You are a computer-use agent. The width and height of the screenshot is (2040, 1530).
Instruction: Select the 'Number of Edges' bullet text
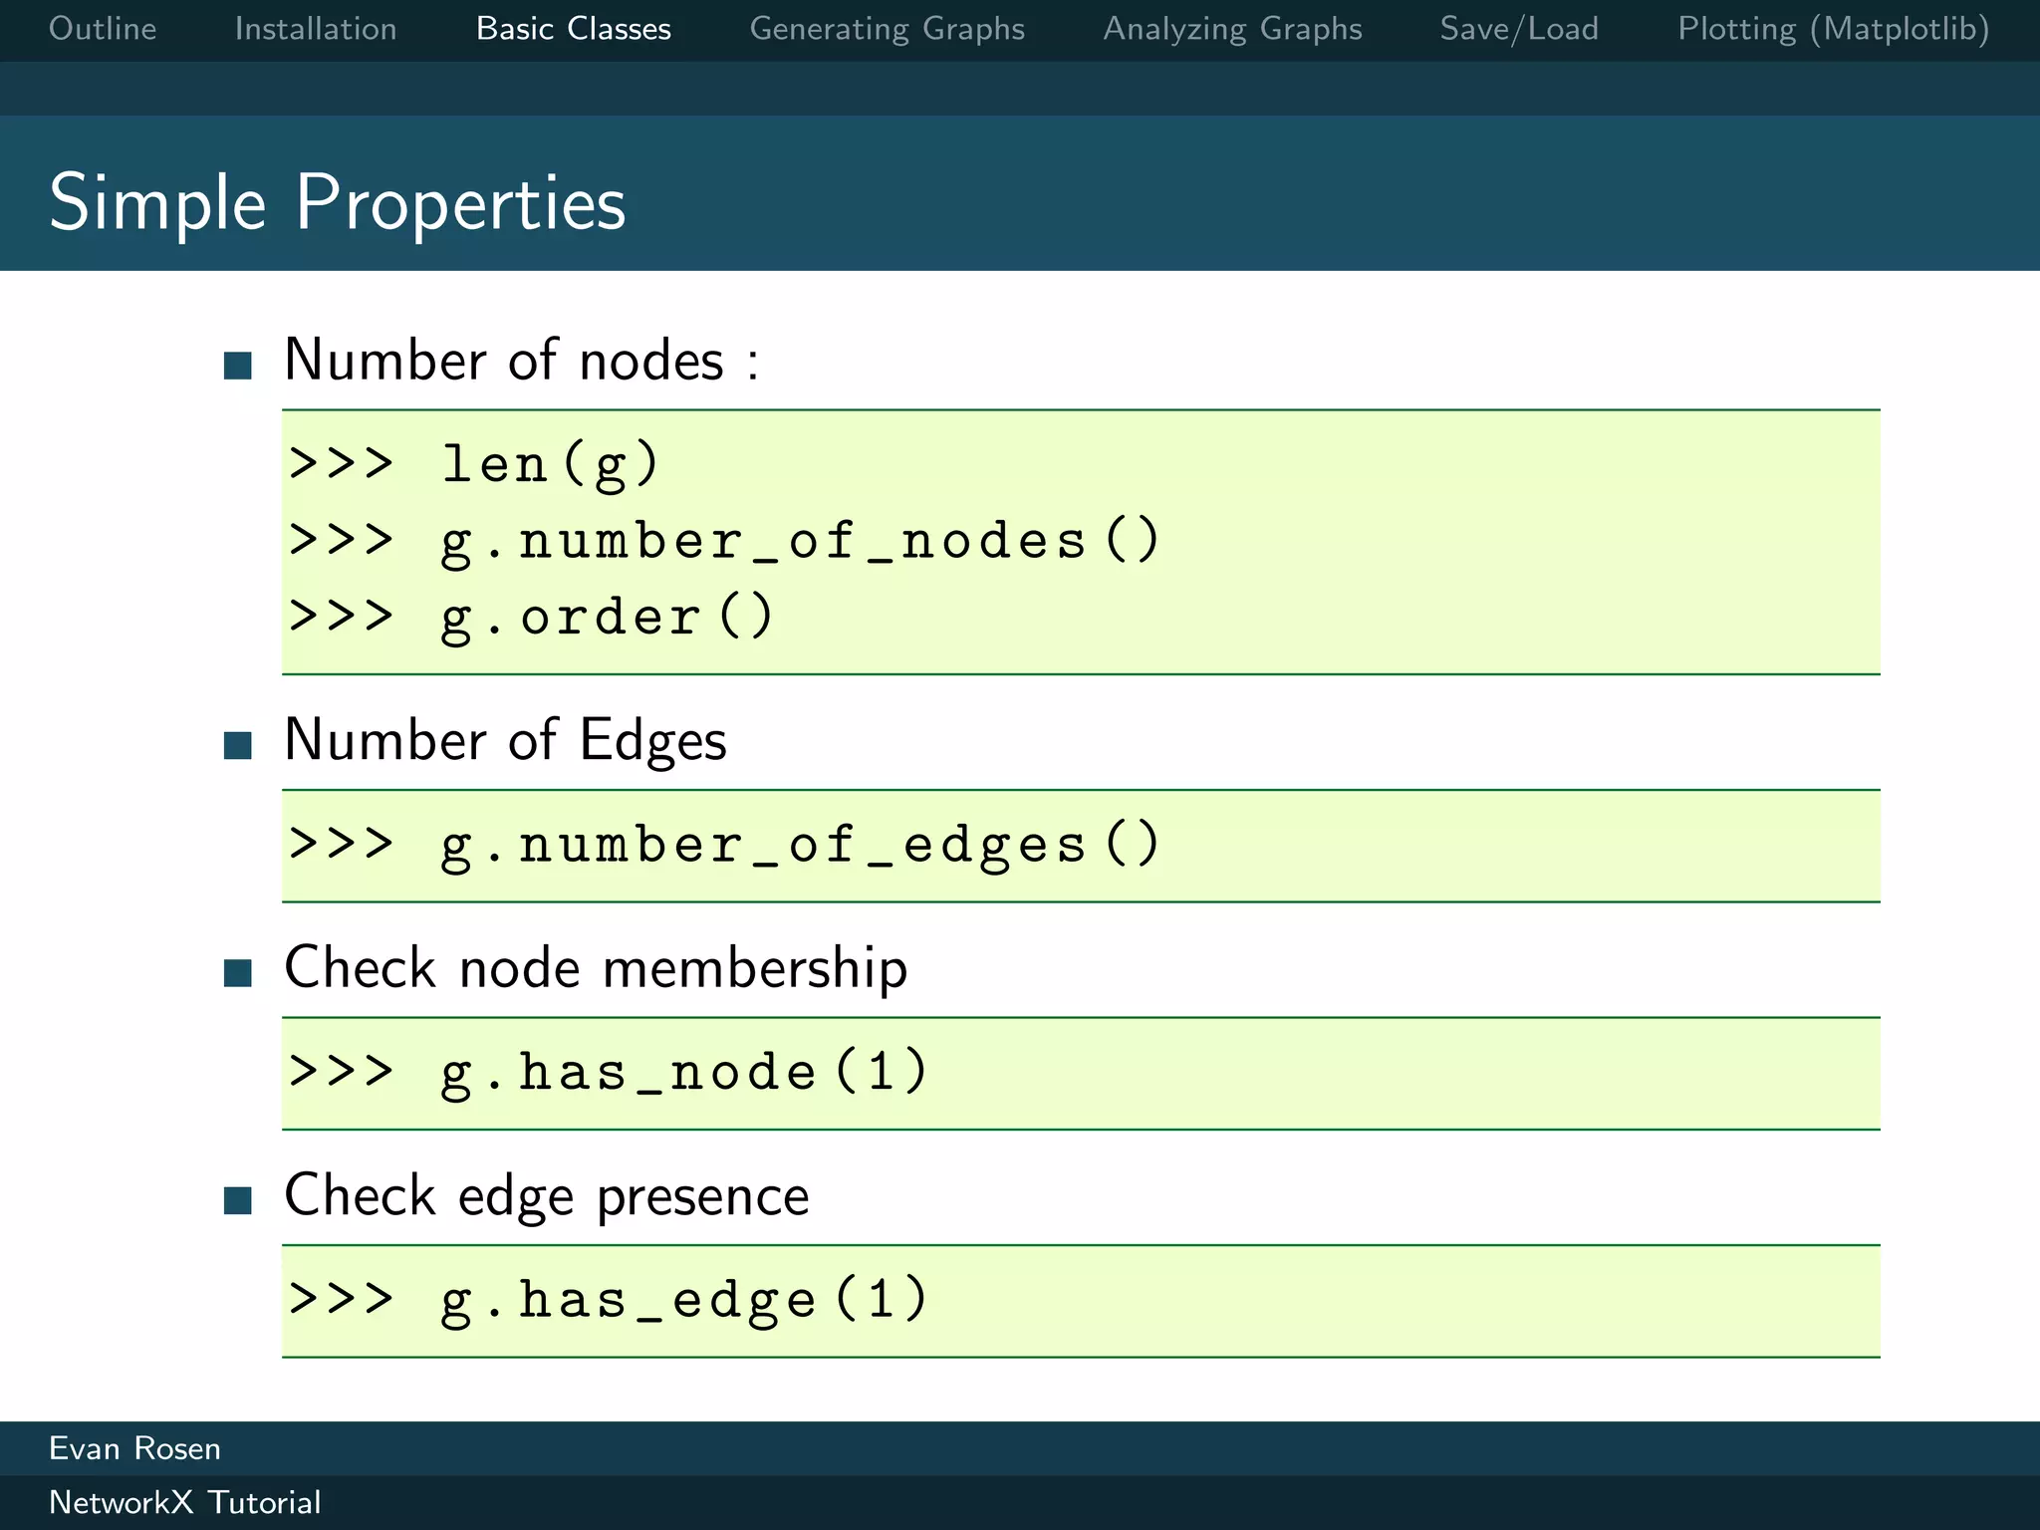(506, 741)
